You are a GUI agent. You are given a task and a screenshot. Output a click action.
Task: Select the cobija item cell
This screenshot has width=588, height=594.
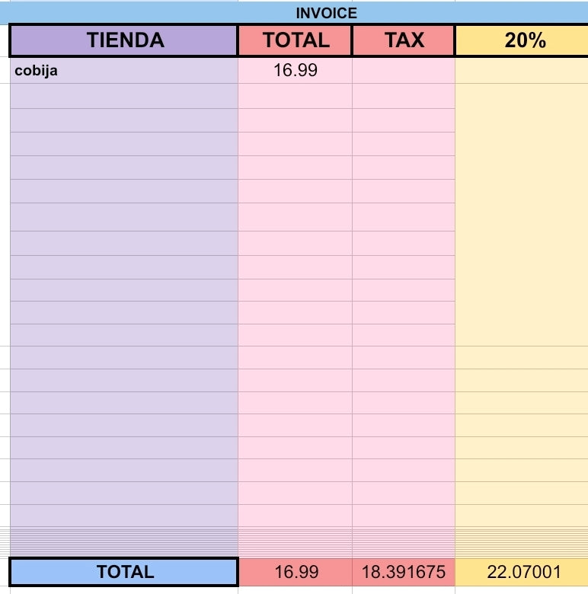coord(124,71)
